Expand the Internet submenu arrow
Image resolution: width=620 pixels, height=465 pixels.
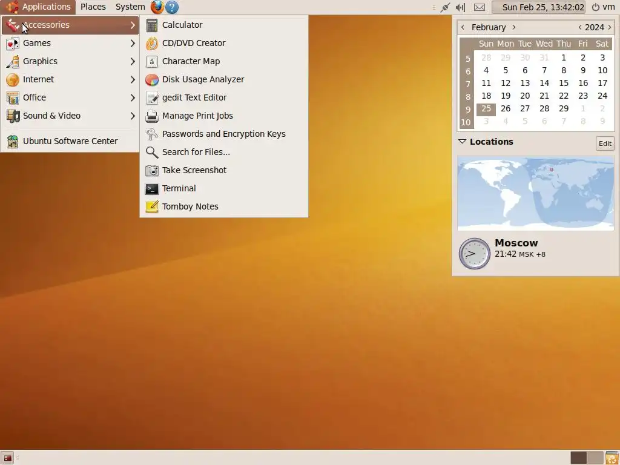click(x=133, y=79)
